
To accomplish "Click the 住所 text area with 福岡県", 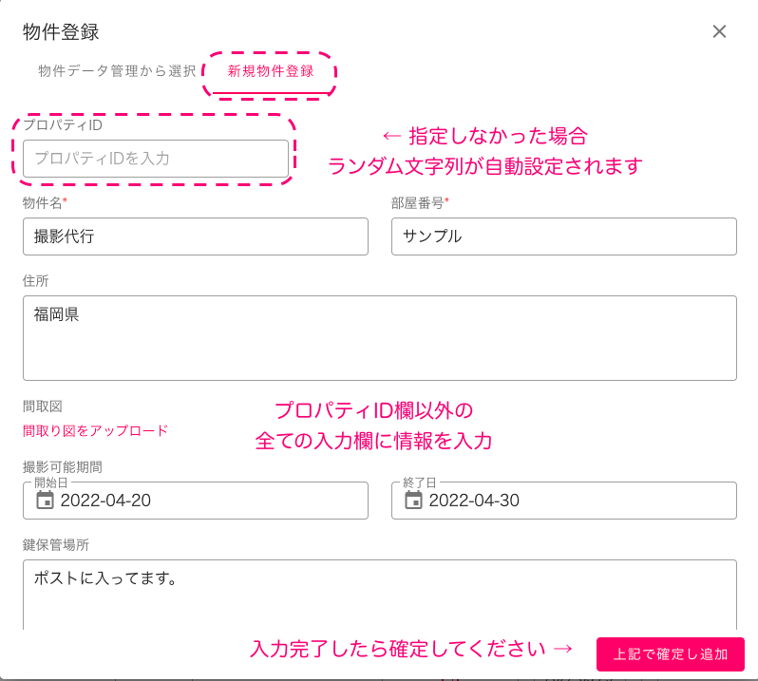I will 380,338.
